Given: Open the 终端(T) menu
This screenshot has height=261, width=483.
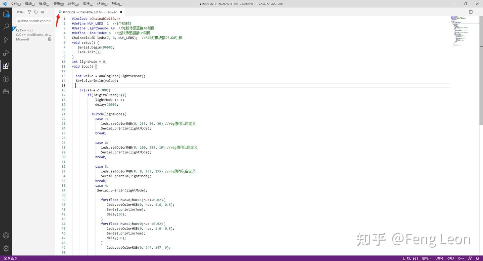Looking at the screenshot, I should point(102,4).
